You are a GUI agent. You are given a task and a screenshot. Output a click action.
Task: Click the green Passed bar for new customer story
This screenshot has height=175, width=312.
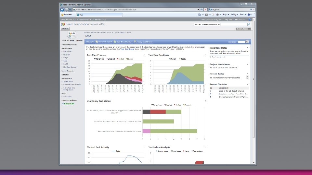tap(158, 121)
